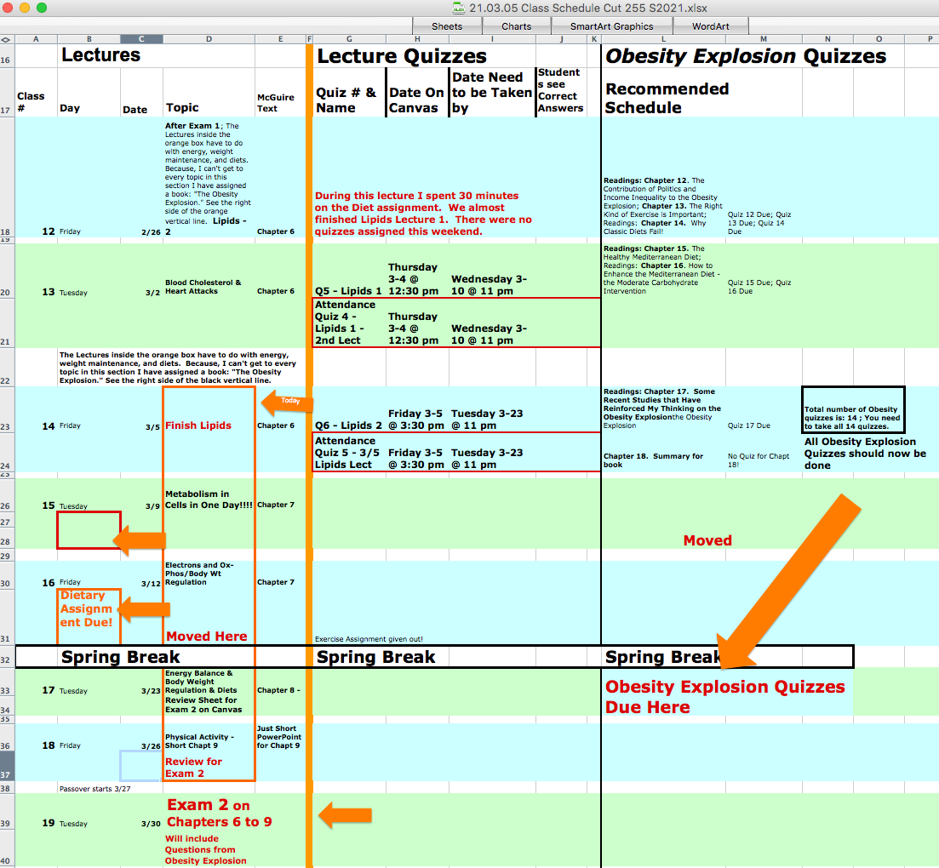
Task: Switch to the Charts tab
Action: tap(516, 26)
